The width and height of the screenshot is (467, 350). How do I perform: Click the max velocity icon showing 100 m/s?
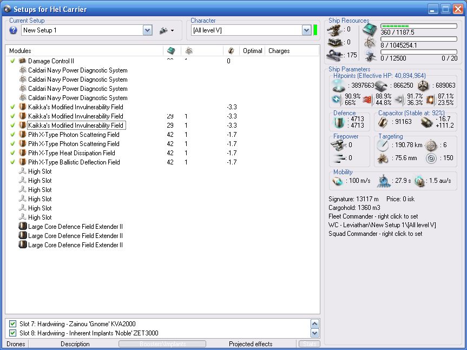[338, 181]
